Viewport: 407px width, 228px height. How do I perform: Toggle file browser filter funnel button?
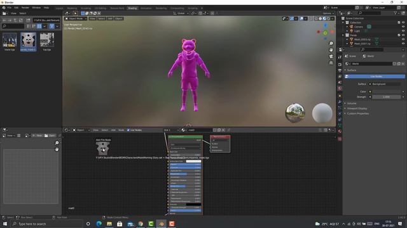[x=52, y=26]
